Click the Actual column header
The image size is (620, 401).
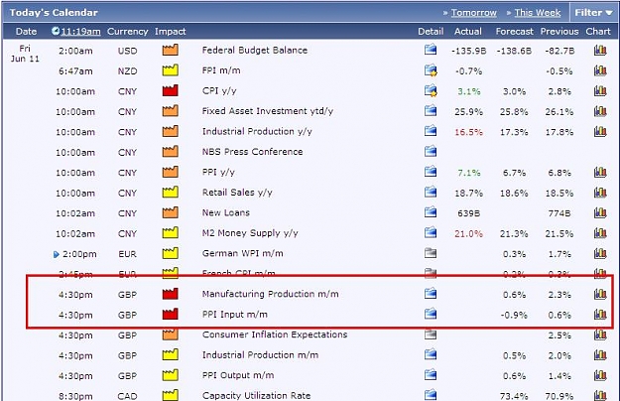(468, 31)
